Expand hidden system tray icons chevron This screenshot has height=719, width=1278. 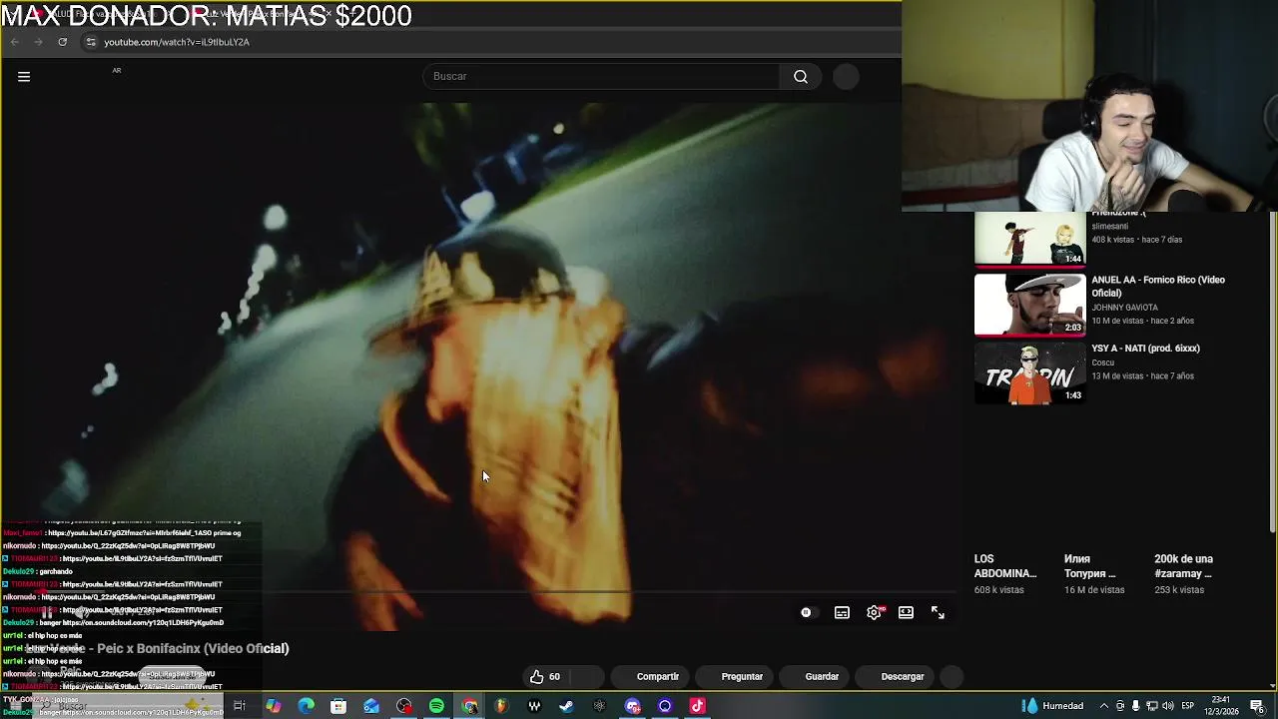1104,706
